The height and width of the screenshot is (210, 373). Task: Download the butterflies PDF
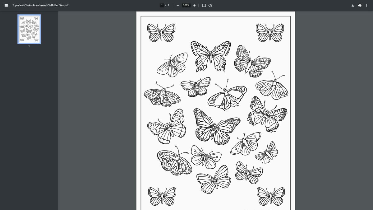coord(352,5)
